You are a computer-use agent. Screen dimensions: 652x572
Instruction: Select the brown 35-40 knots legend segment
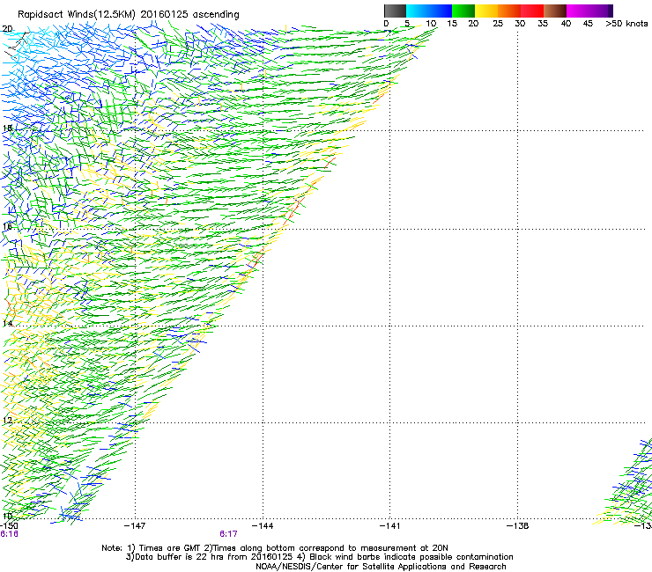point(555,11)
